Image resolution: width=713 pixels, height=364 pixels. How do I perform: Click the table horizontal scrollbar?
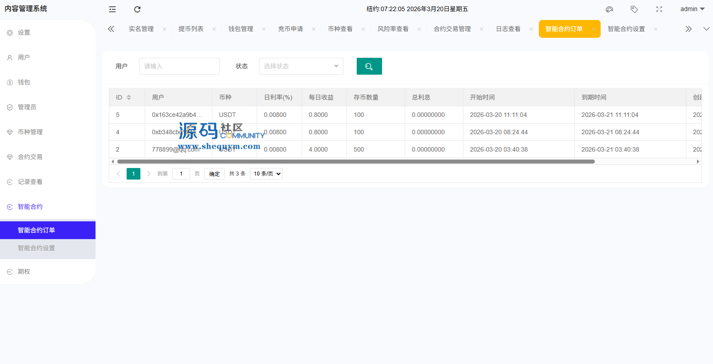[x=355, y=162]
